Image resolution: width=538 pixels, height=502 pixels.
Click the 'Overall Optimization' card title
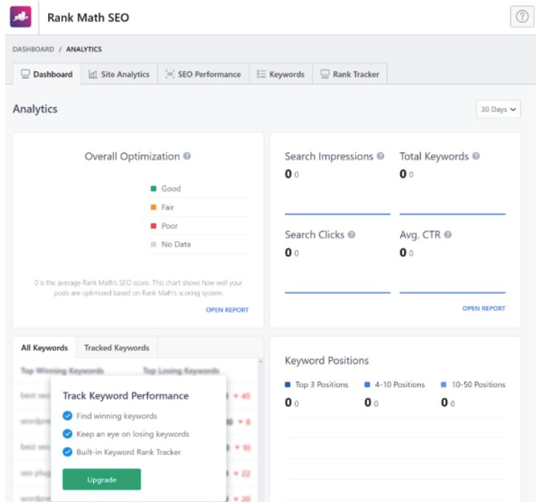coord(132,156)
